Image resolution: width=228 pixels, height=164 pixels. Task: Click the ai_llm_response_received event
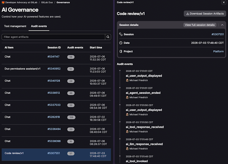144,144
